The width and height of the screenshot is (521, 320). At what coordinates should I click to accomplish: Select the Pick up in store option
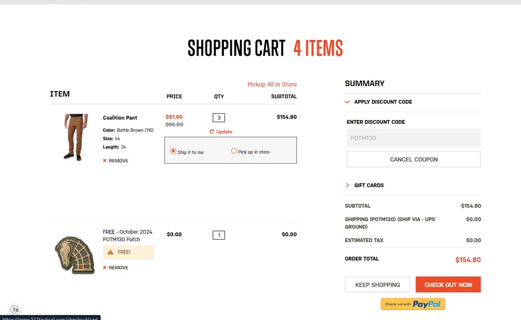click(234, 151)
